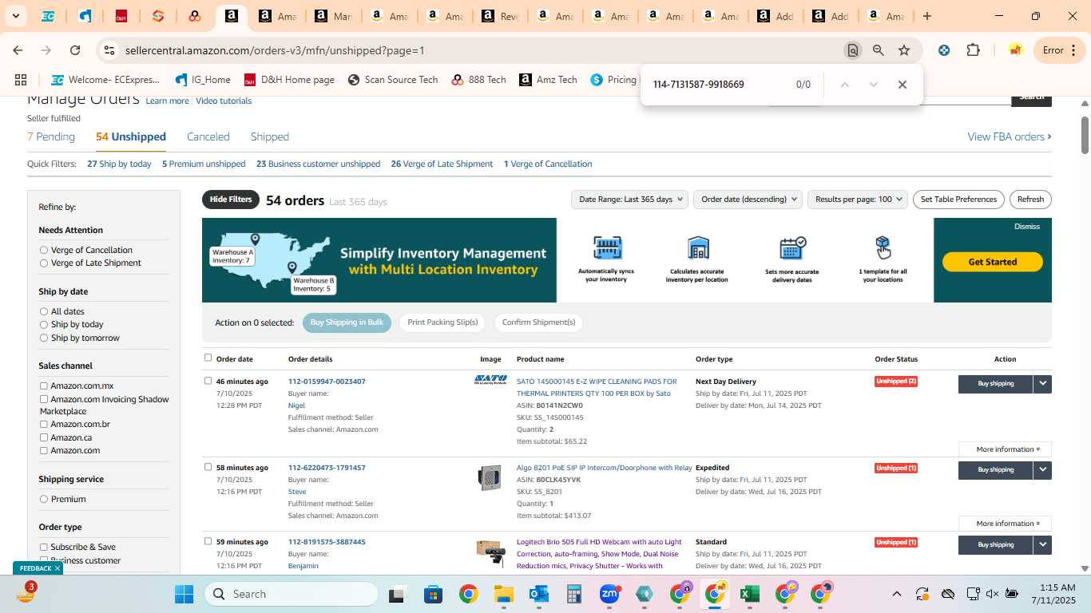The image size is (1091, 613).
Task: Select the Premium shipping service radio
Action: pos(44,499)
